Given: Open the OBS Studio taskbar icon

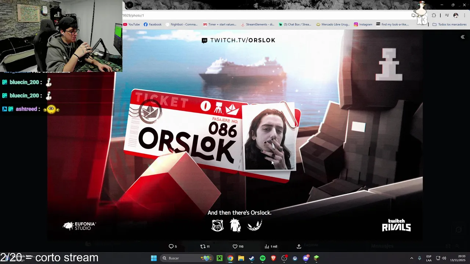Looking at the screenshot, I should pos(284,258).
